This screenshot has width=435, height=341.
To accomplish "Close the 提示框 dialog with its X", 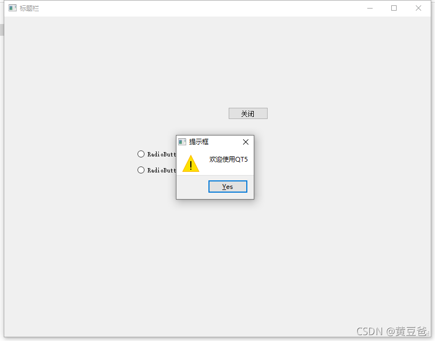I will tap(246, 142).
